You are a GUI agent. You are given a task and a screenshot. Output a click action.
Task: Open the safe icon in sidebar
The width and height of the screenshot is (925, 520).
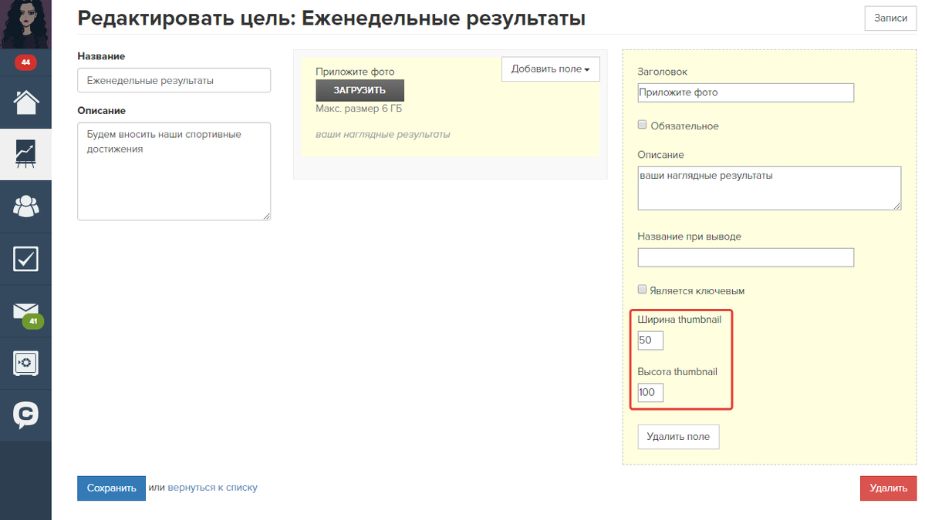[25, 363]
